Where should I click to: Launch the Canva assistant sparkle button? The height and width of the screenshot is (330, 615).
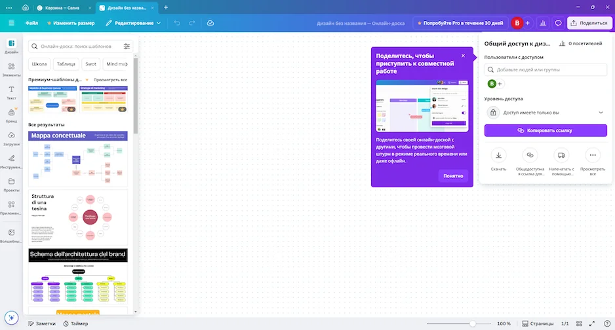[11, 318]
